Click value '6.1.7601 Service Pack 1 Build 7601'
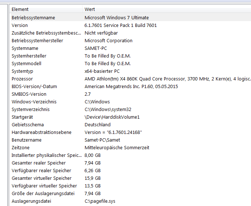Image resolution: width=251 pixels, height=206 pixels. 120,25
